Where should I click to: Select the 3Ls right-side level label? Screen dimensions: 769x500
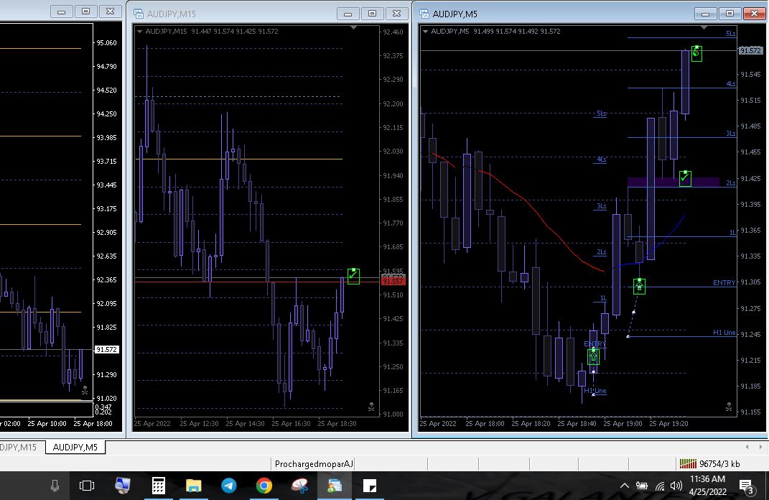tap(731, 134)
